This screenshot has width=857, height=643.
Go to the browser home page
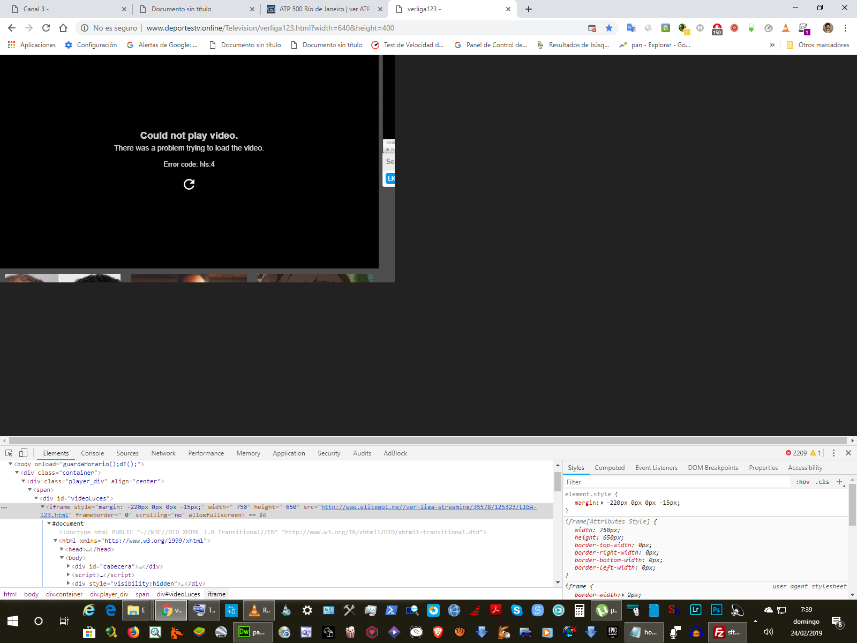[x=63, y=28]
